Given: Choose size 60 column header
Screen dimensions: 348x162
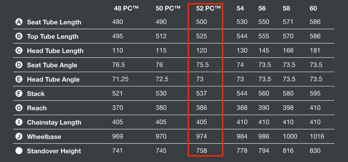Looking at the screenshot, I should [x=313, y=8].
